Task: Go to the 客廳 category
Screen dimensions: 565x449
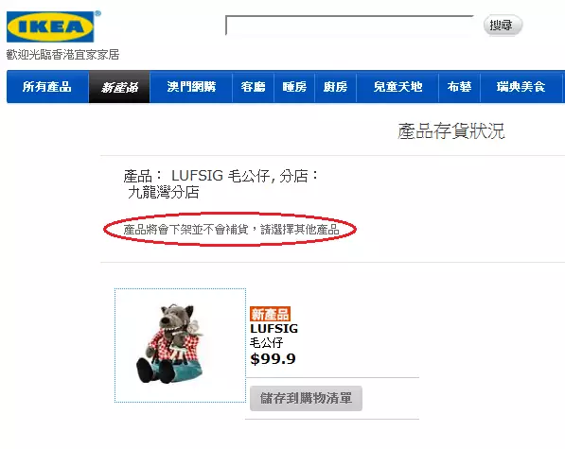Action: 254,87
